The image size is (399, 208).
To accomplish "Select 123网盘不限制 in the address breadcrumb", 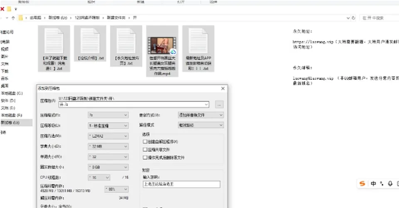I will [x=87, y=18].
